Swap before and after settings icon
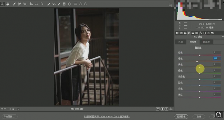 (x=162, y=109)
